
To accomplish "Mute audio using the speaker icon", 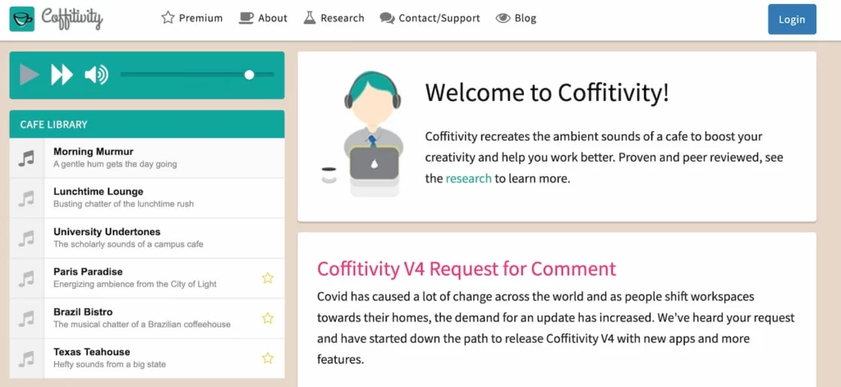I will (97, 75).
